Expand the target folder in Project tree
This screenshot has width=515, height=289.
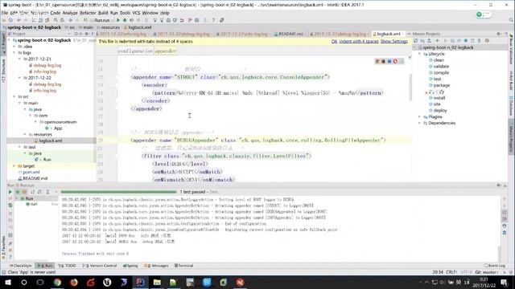coord(14,166)
